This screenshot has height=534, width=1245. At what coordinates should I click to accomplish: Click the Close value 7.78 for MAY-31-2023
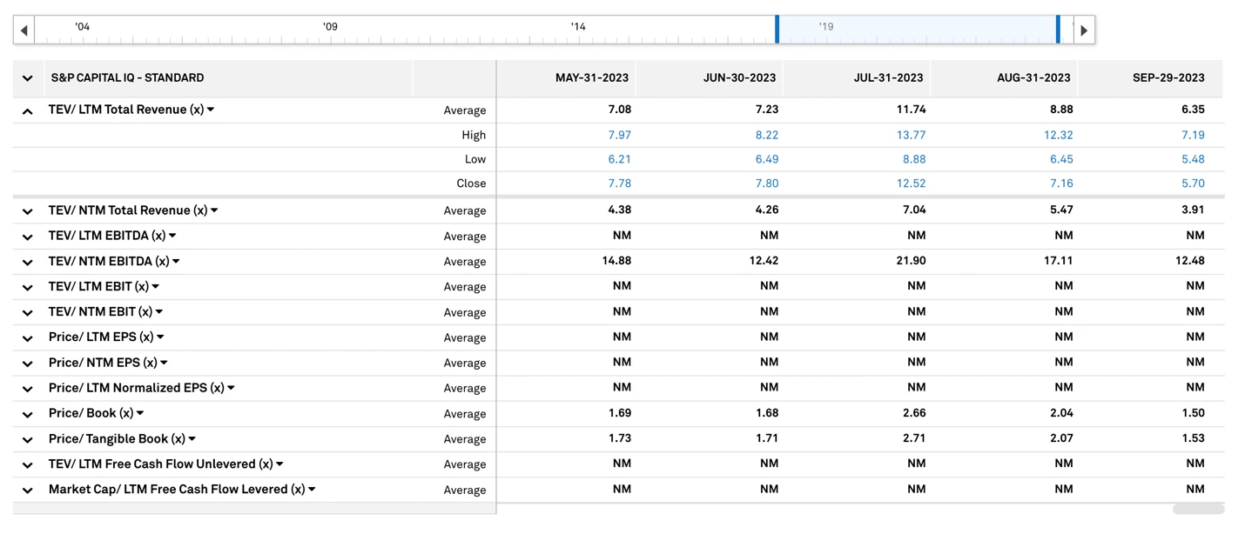[x=619, y=184]
